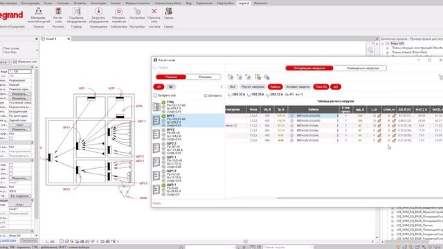The image size is (443, 249).
Task: Click cable selector circle in last table row
Action: pos(292,140)
